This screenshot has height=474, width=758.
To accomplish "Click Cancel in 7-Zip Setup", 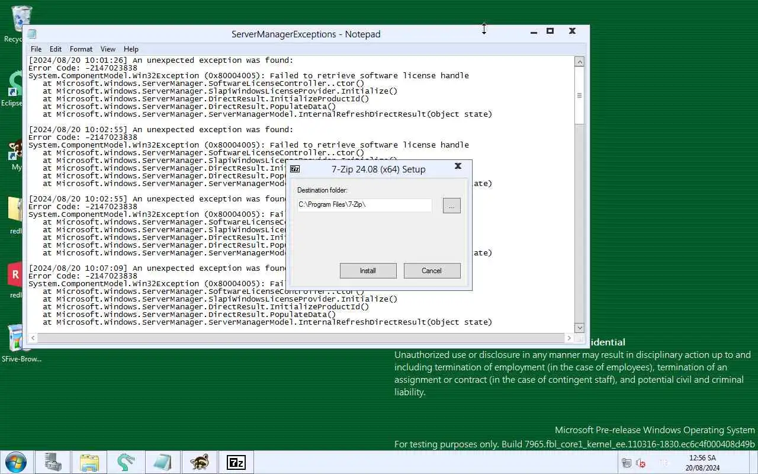I will pyautogui.click(x=432, y=271).
